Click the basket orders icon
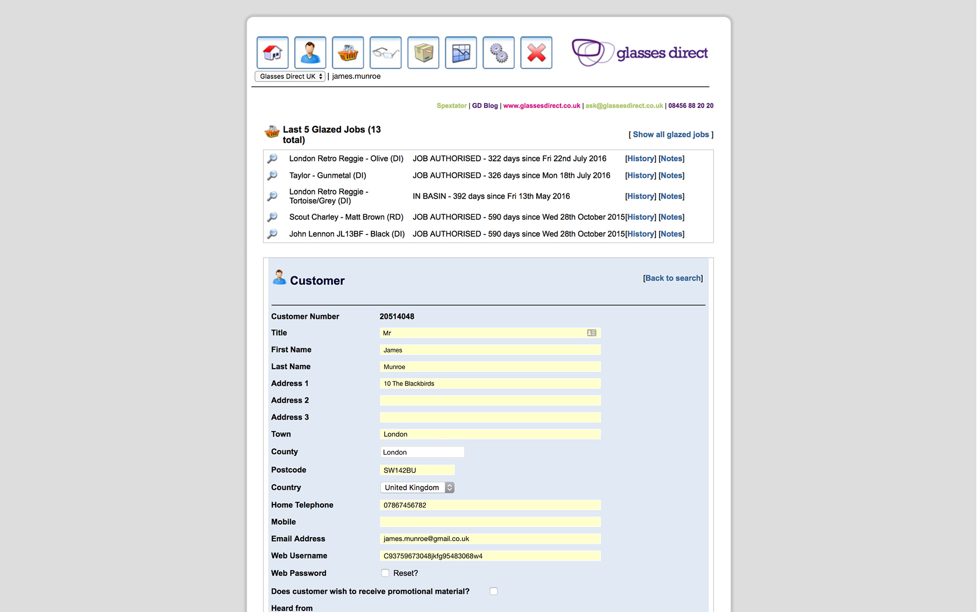This screenshot has width=977, height=612. coord(348,52)
